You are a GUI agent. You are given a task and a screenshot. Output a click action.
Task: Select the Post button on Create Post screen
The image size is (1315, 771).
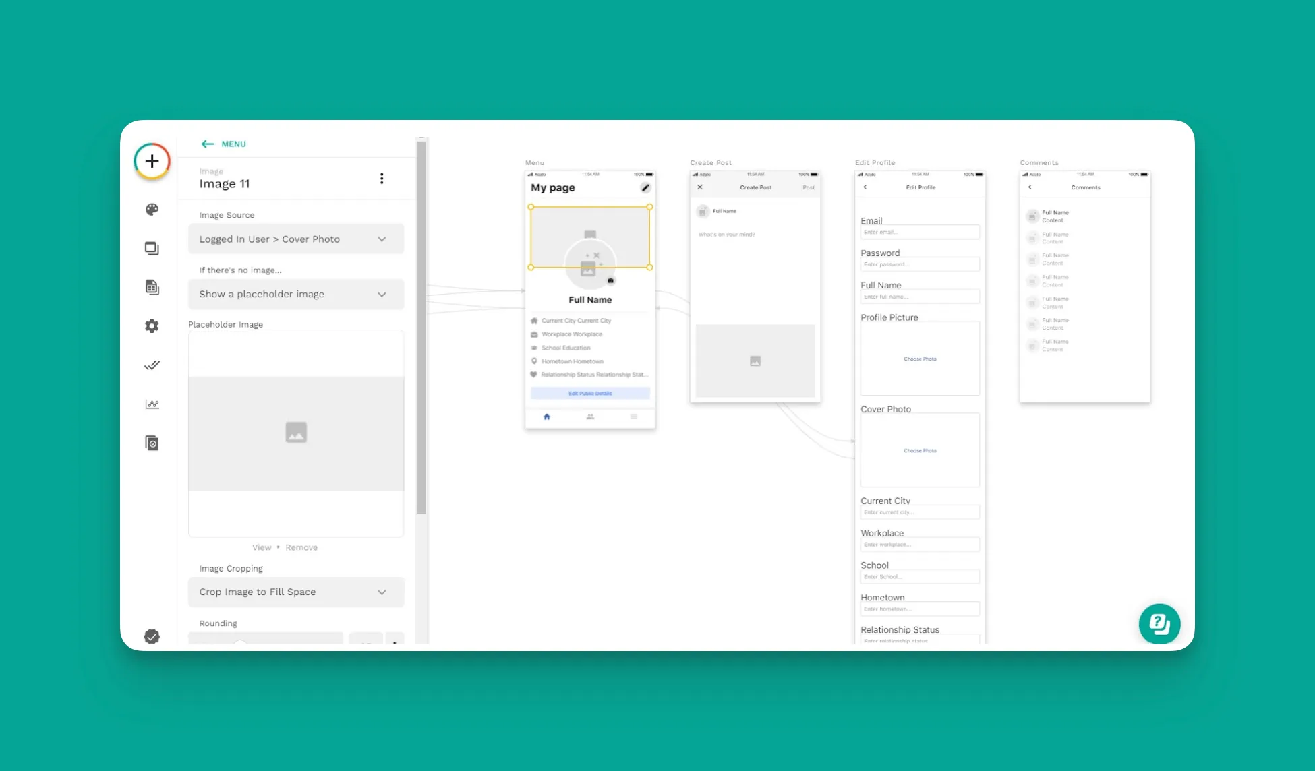pos(808,187)
